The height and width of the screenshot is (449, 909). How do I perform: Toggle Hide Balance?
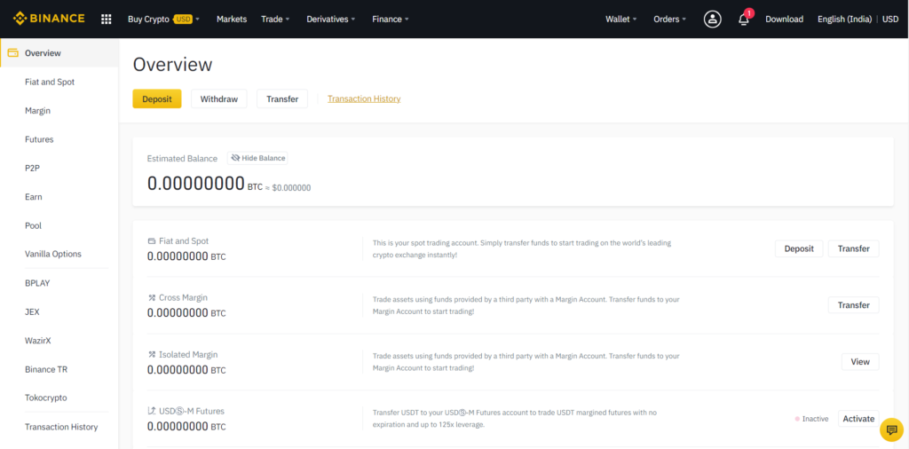(257, 158)
